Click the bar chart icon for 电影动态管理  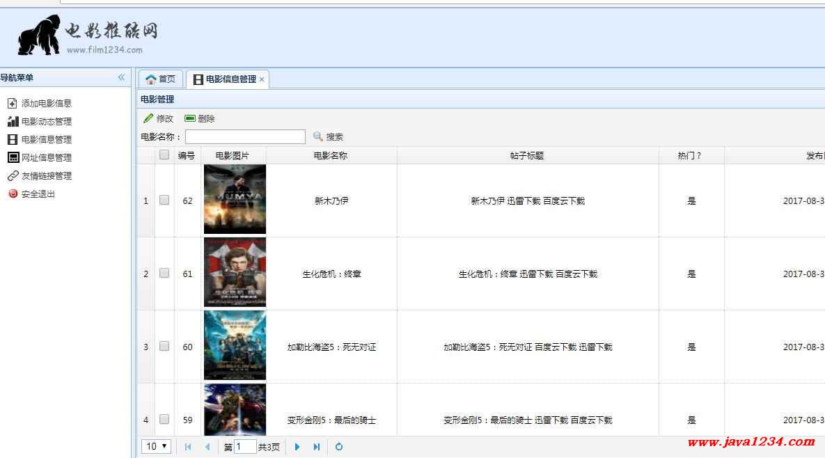(13, 122)
